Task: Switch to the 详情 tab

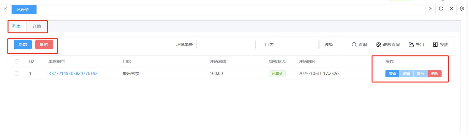Action: 37,26
